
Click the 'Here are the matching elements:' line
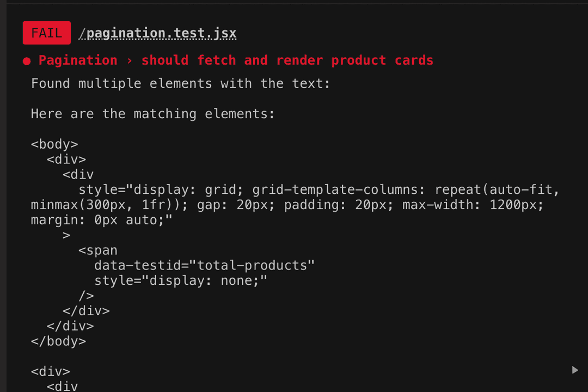152,114
